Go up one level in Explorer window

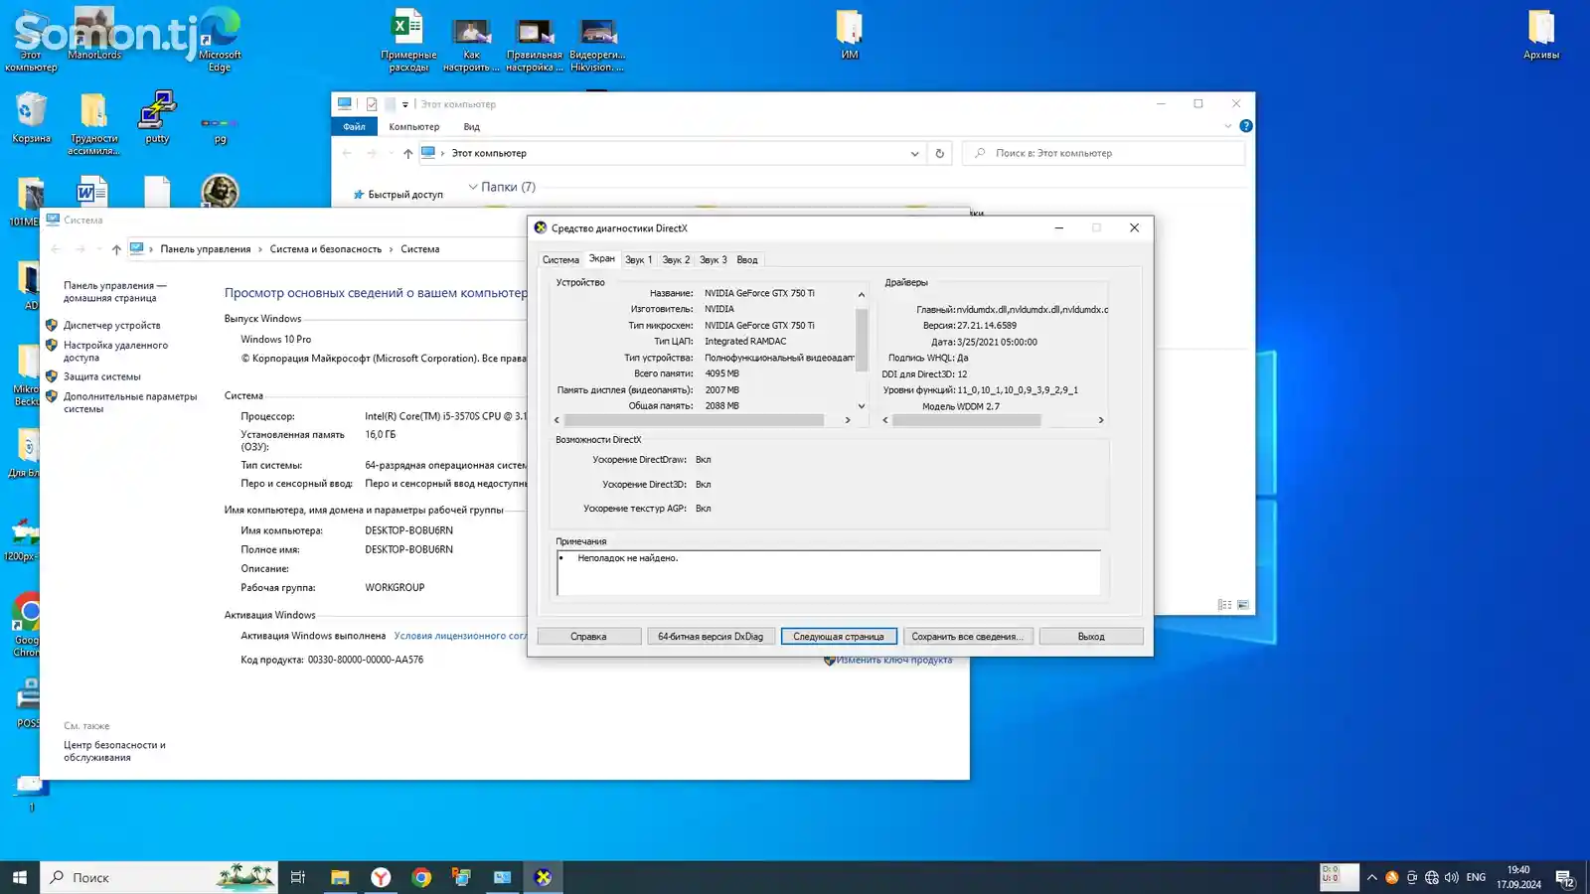407,153
